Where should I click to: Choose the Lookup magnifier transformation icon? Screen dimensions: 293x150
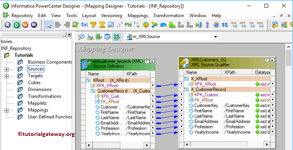[111, 25]
